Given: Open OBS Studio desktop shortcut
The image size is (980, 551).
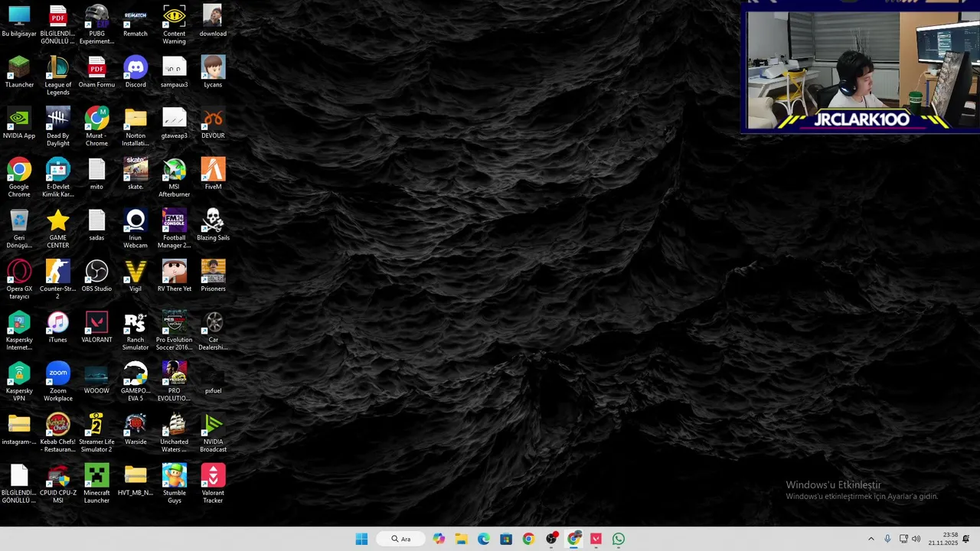Looking at the screenshot, I should coord(96,276).
